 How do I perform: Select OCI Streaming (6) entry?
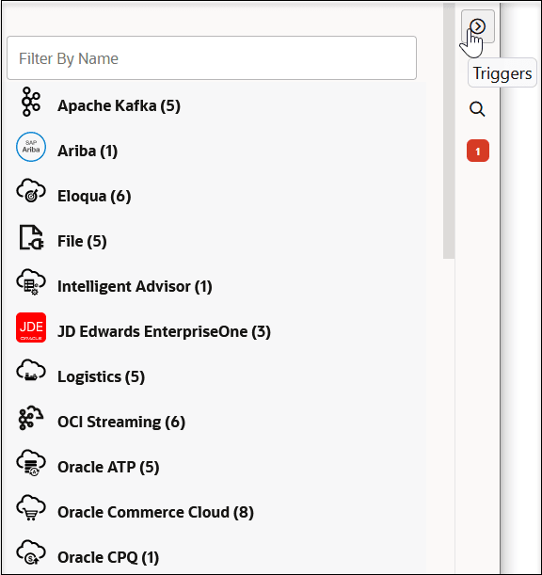click(x=121, y=422)
